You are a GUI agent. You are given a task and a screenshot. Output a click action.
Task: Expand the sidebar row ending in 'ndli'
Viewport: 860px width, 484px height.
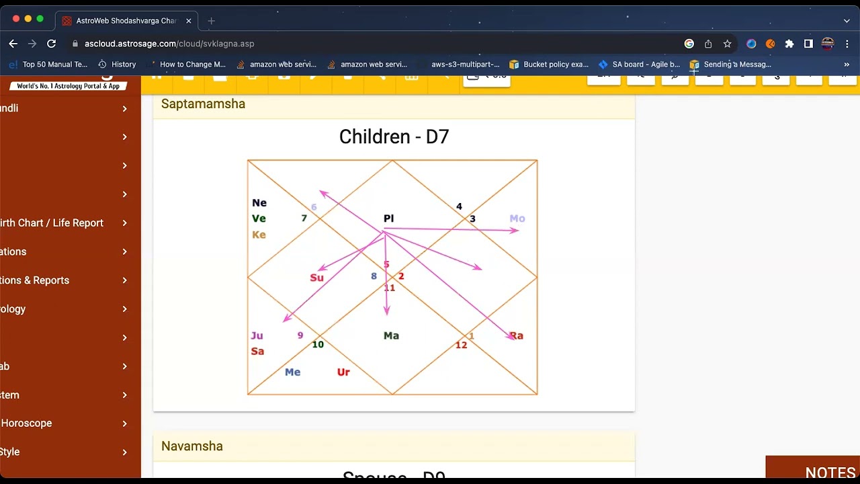(71, 108)
